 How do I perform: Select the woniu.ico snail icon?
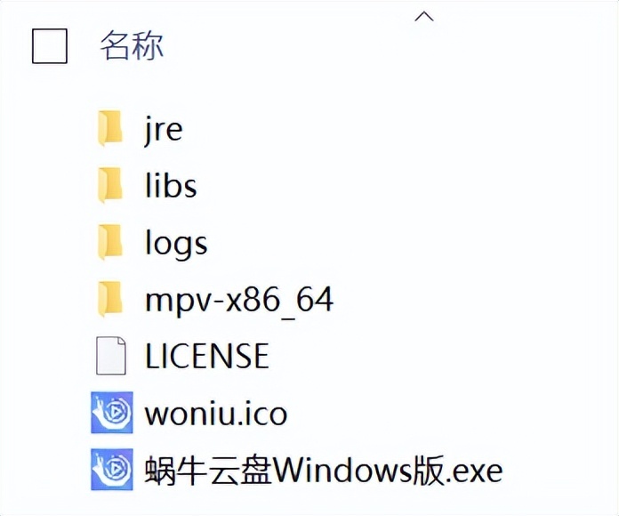click(x=112, y=412)
